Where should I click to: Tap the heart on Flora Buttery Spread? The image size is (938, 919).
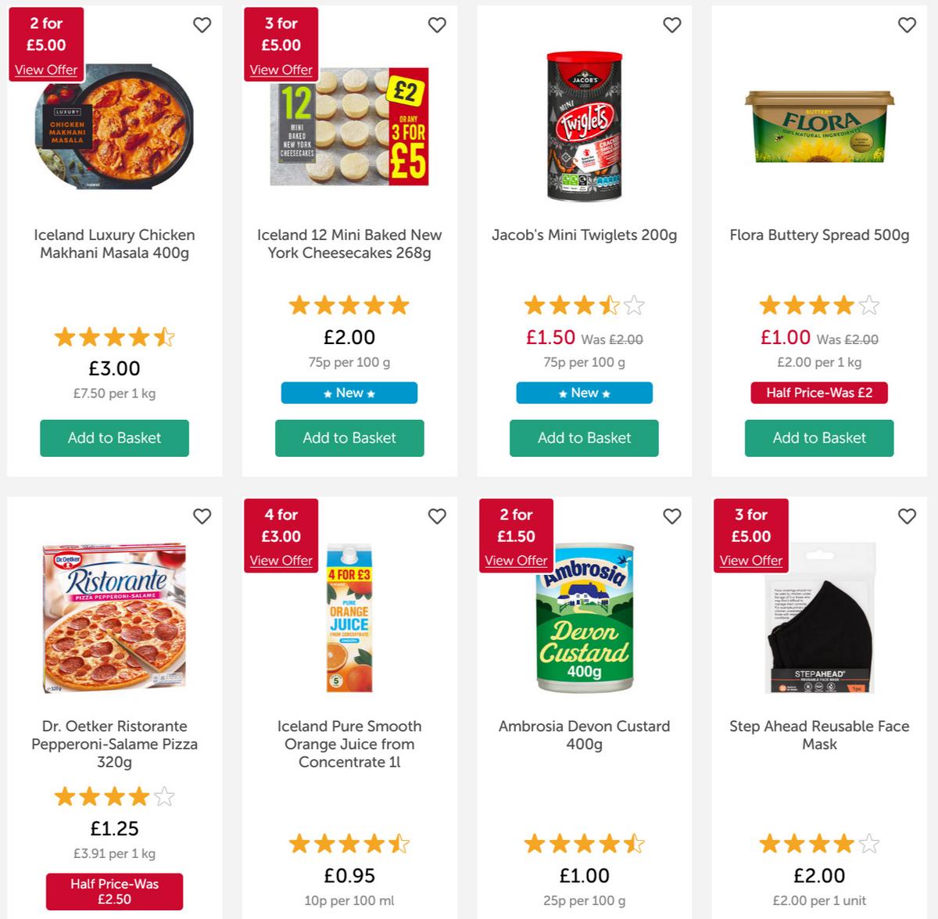coord(907,25)
